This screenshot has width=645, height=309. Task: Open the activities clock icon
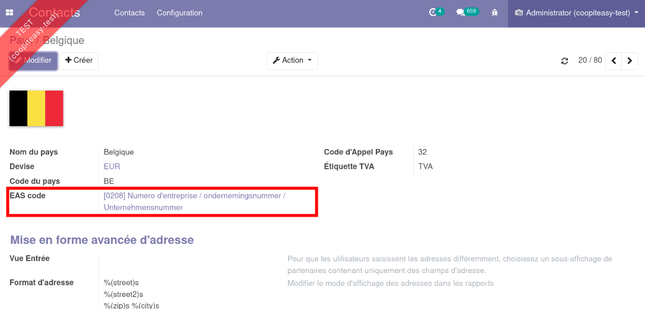click(433, 12)
